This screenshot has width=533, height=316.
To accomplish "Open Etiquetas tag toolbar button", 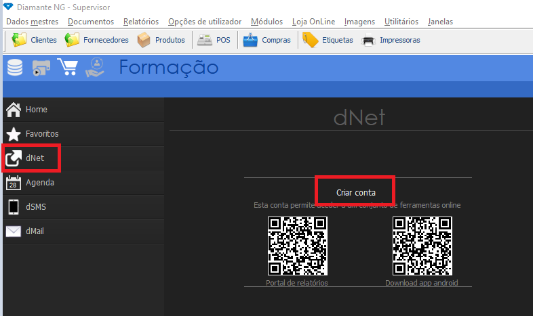I will pyautogui.click(x=328, y=40).
